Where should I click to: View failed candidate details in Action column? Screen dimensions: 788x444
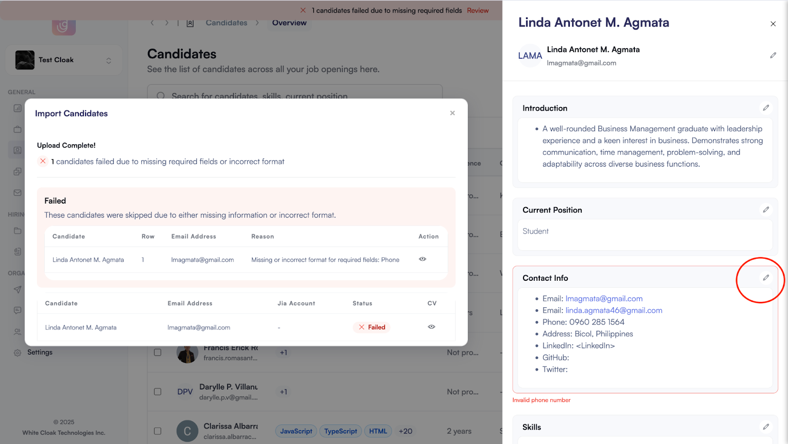tap(423, 259)
